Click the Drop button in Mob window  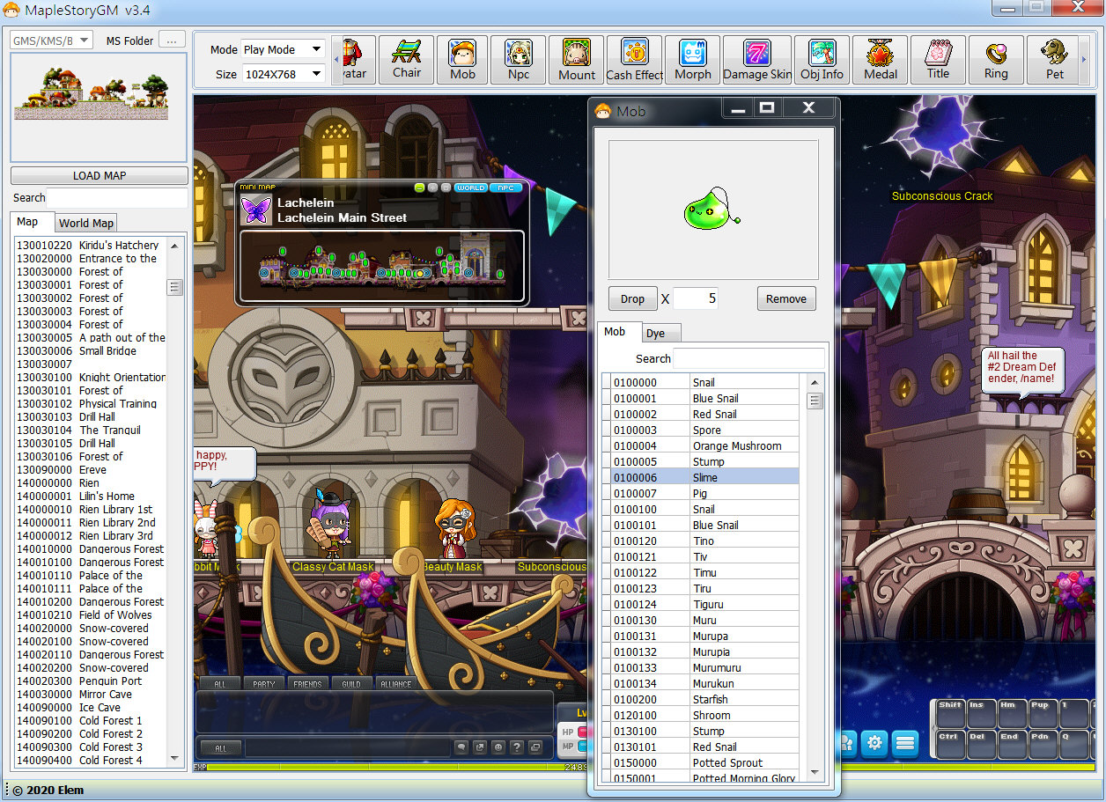pyautogui.click(x=632, y=298)
